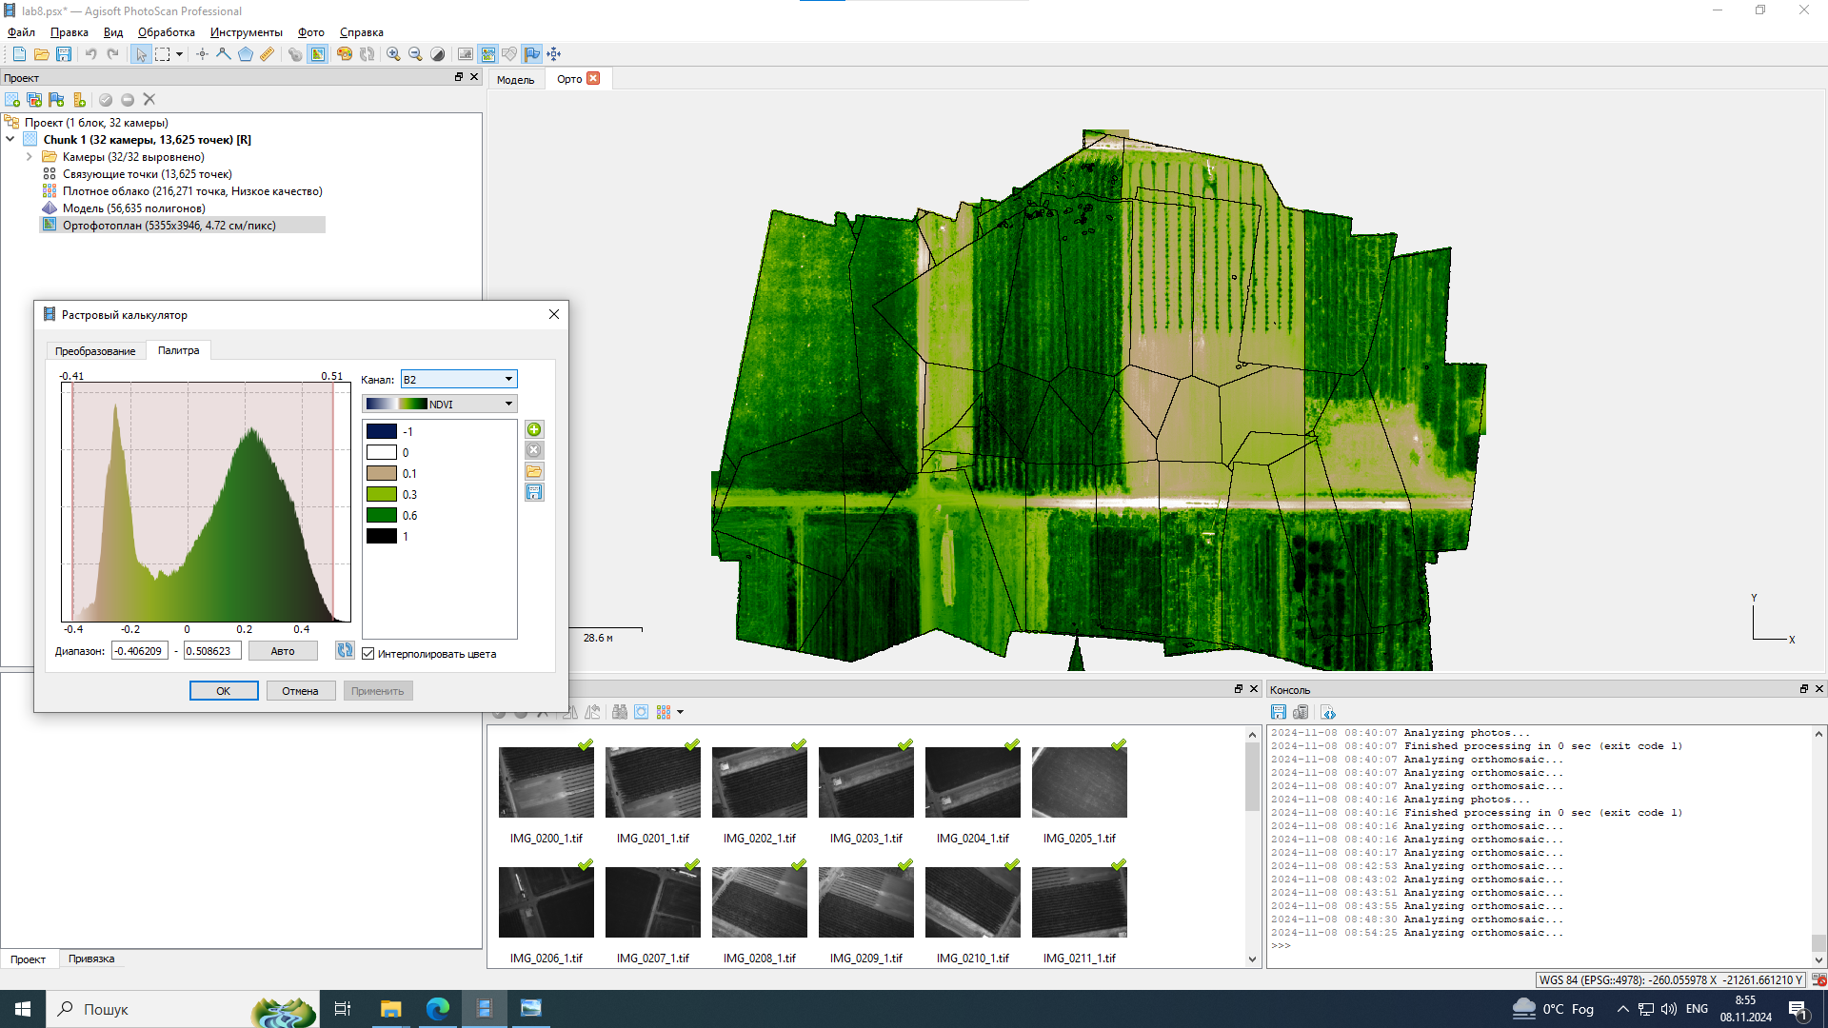Click the green 0.3 color swatch
The height and width of the screenshot is (1028, 1828).
click(382, 495)
